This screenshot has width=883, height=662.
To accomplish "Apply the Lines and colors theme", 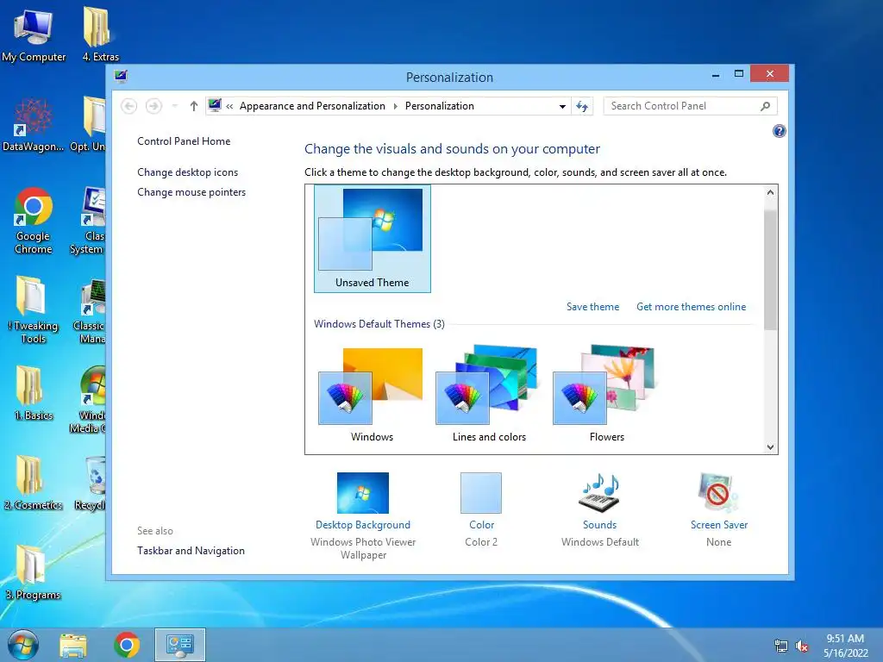I will pos(489,394).
